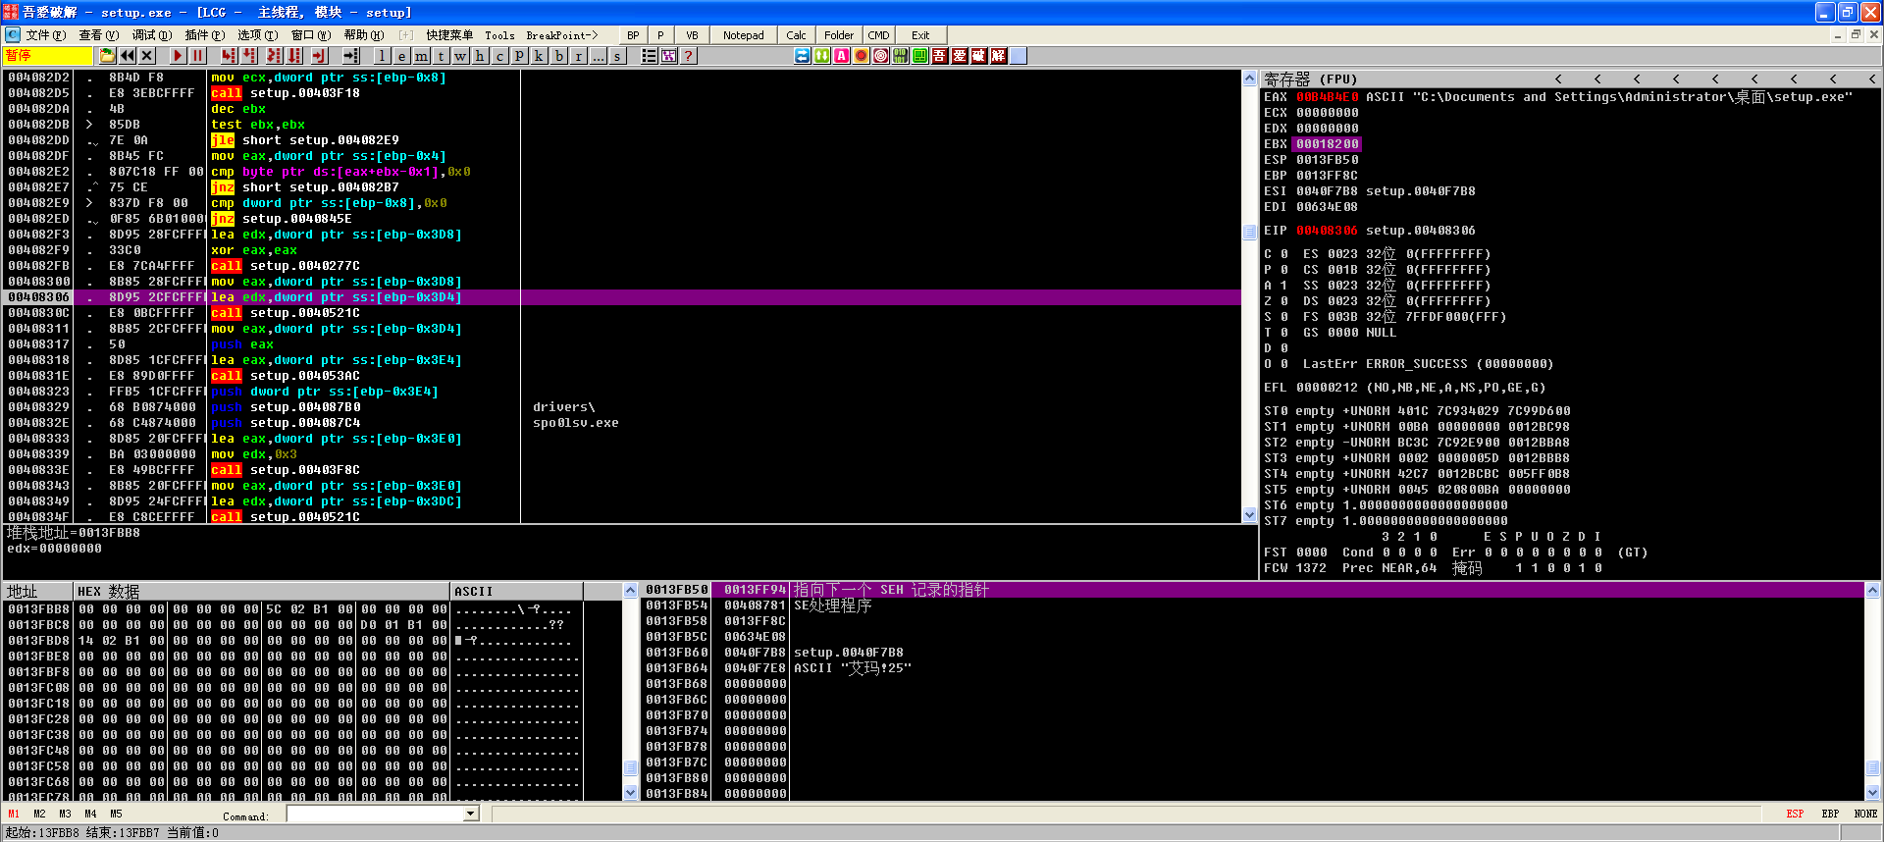The height and width of the screenshot is (842, 1884).
Task: Open the memory map 'm' window button
Action: 421,56
